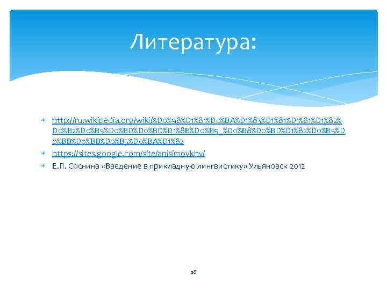Click the slide title Литература:

193,42
